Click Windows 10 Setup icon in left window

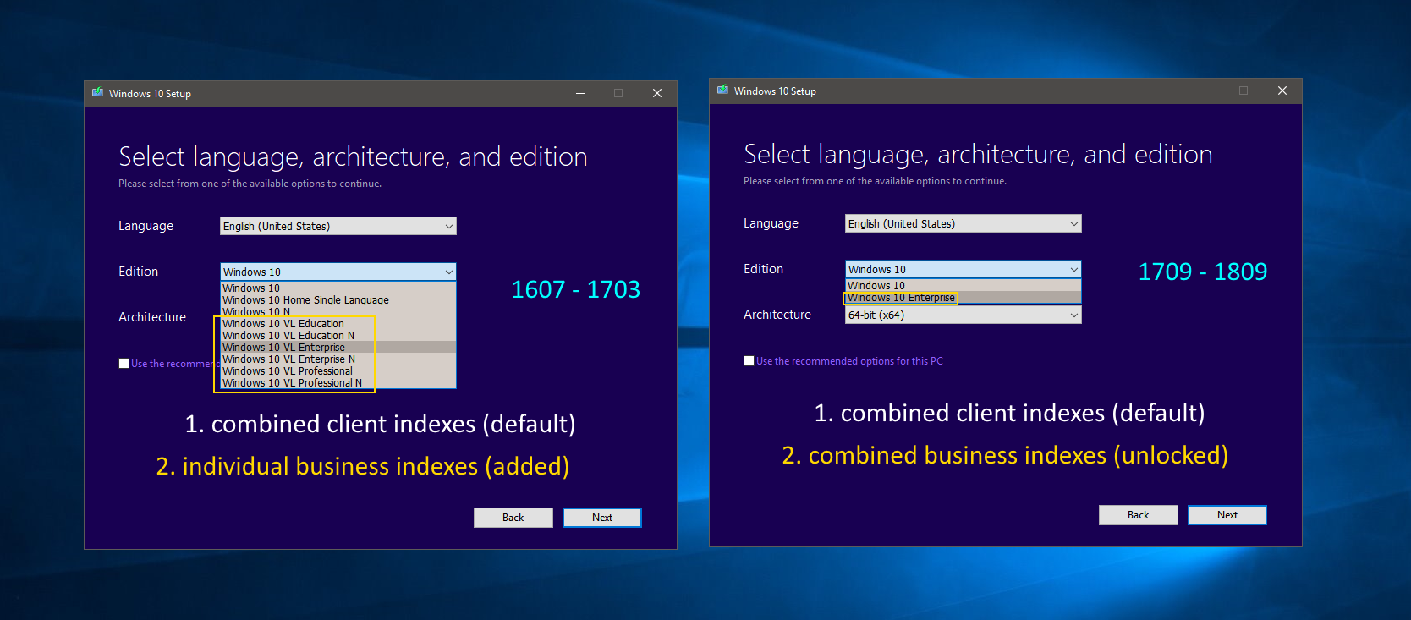point(97,93)
